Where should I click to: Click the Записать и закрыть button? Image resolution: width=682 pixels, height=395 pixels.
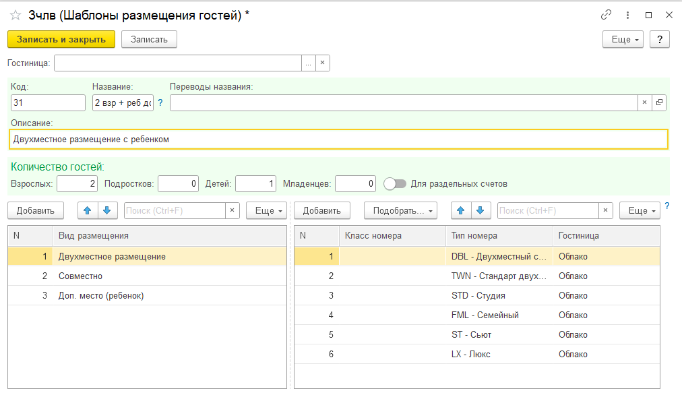click(x=61, y=39)
